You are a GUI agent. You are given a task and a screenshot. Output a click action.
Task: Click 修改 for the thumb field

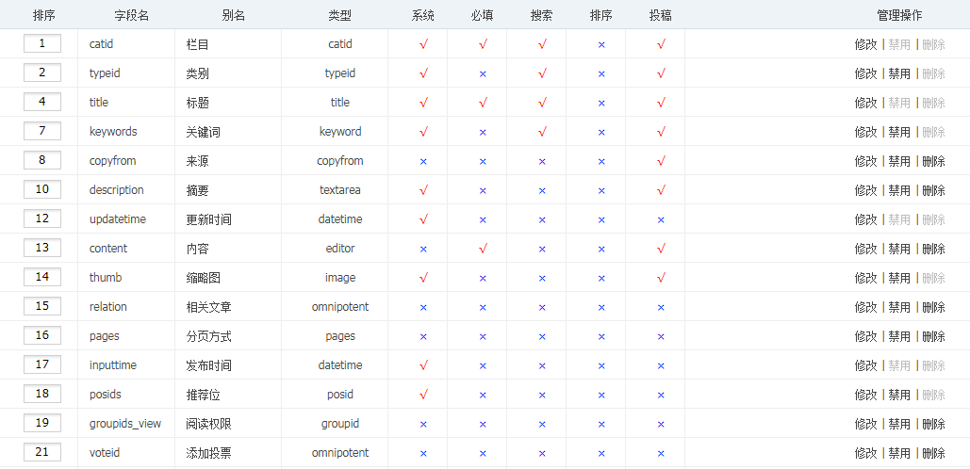point(865,278)
